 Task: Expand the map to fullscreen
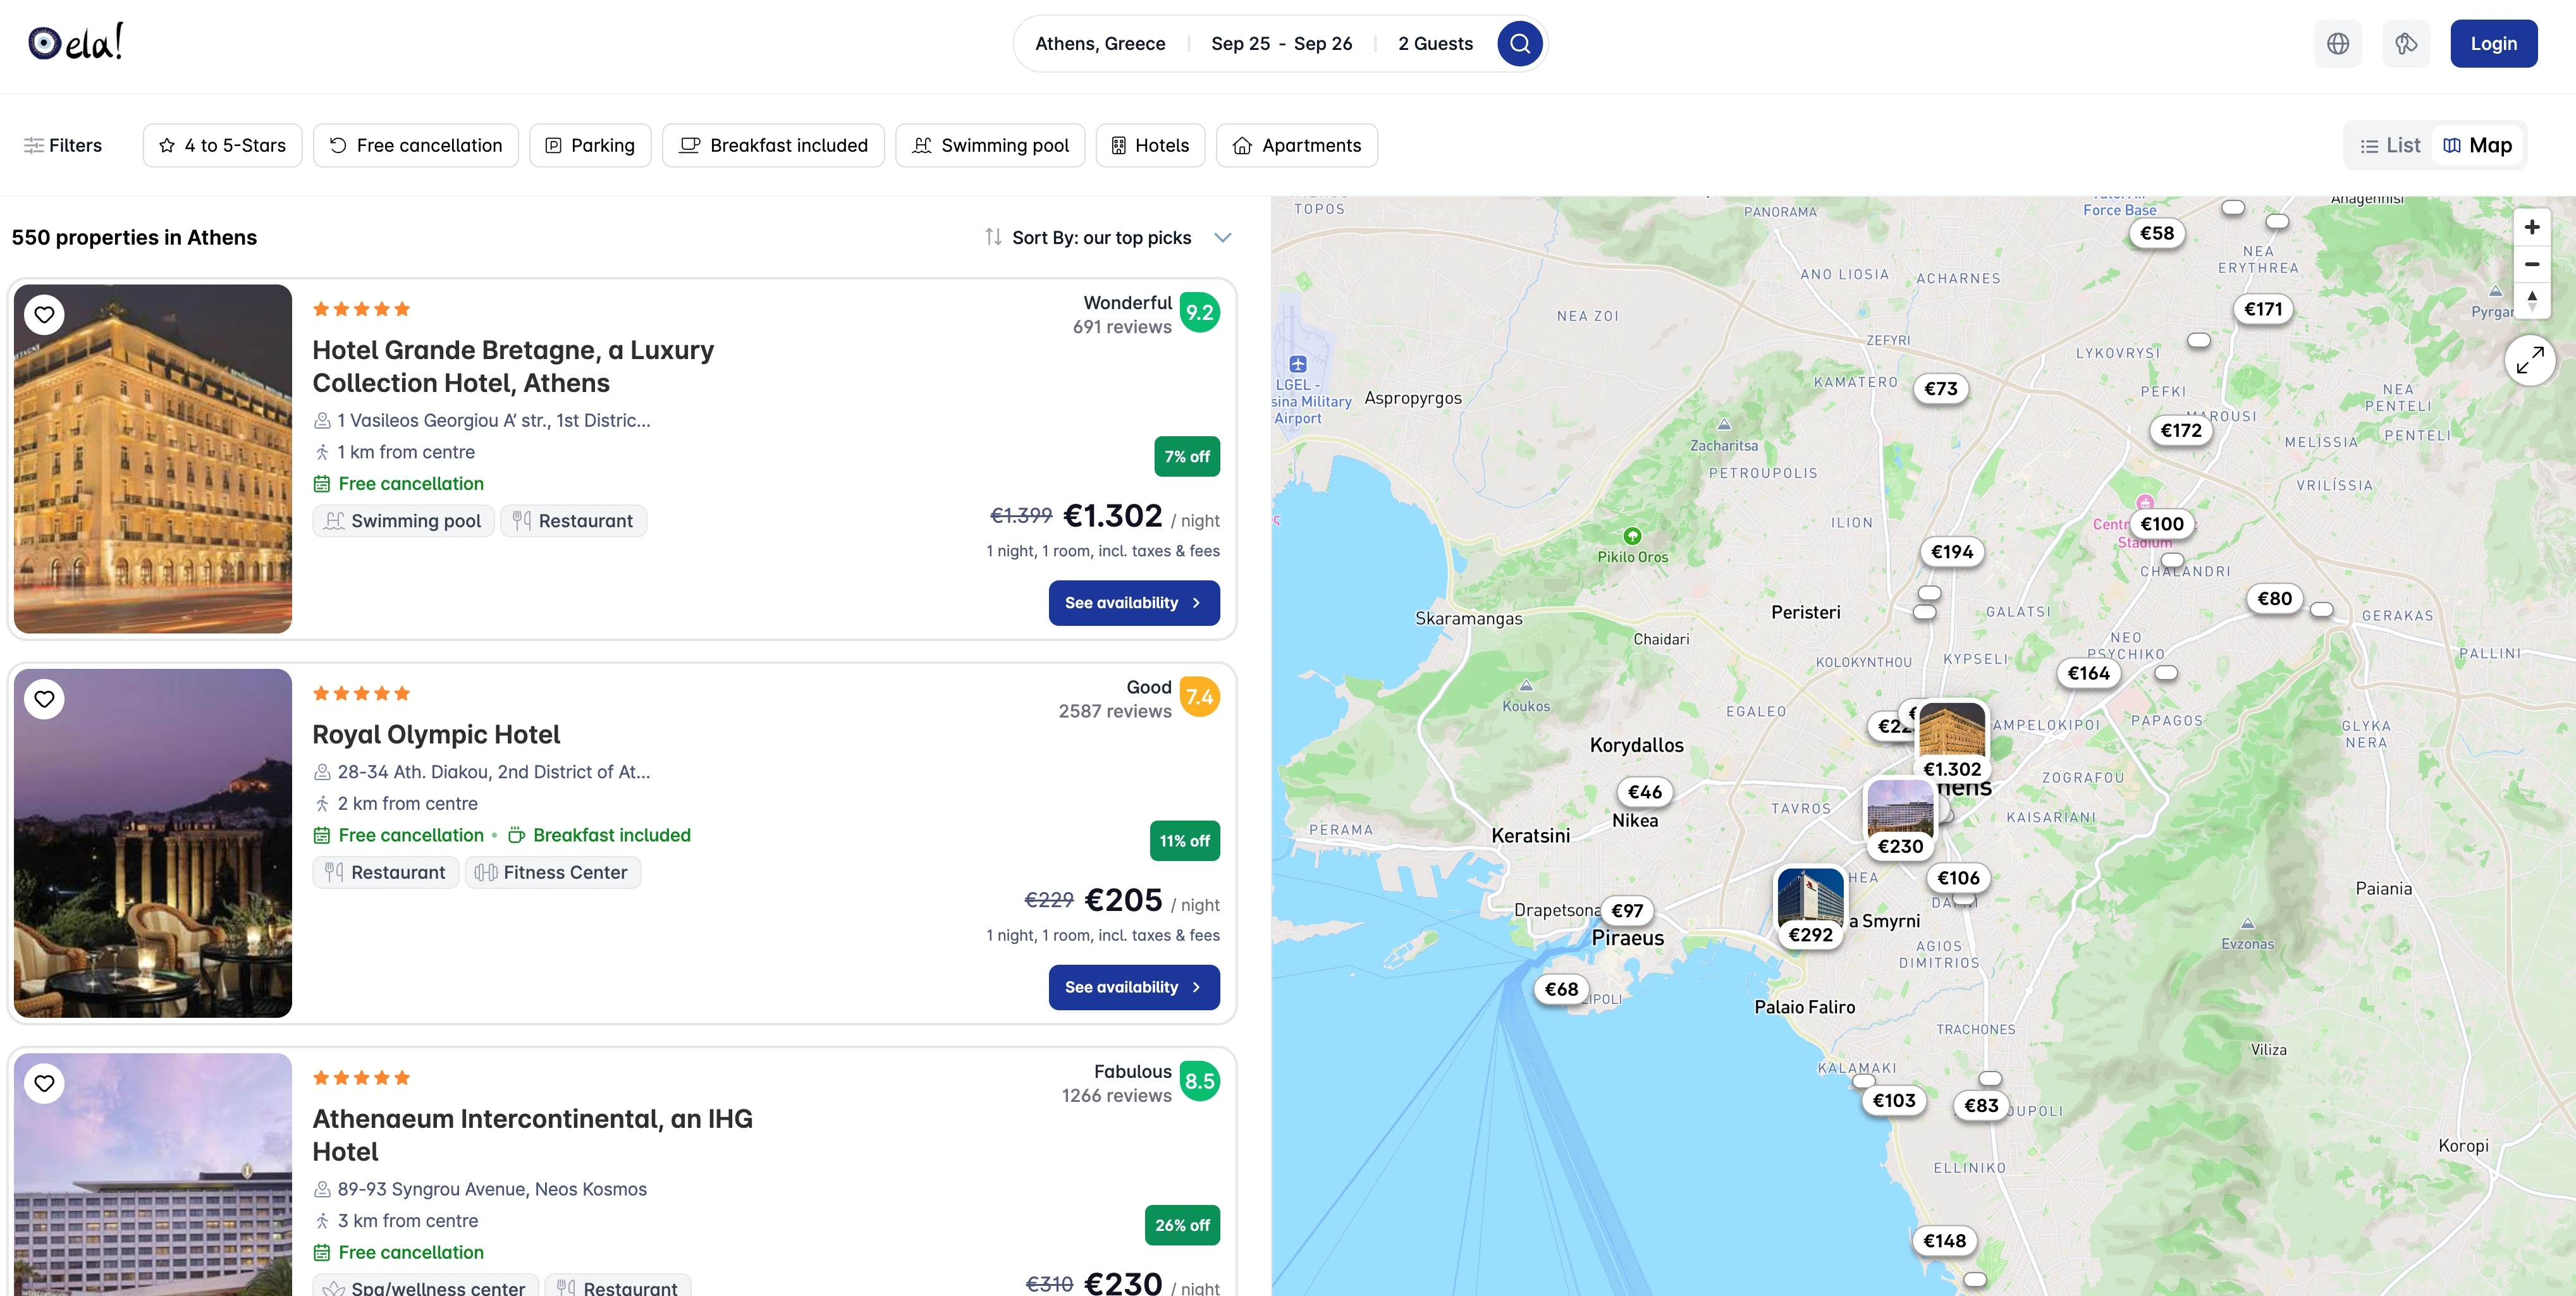click(x=2530, y=360)
